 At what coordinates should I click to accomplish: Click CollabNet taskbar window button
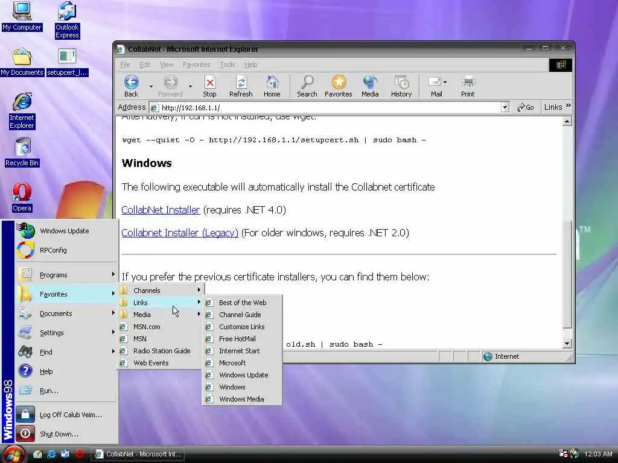[x=138, y=454]
